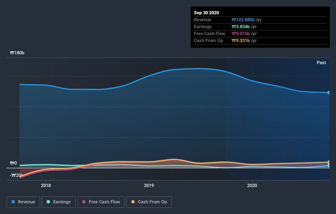The width and height of the screenshot is (336, 214).
Task: Click the Cash From Op endpoint marker
Action: [x=329, y=162]
